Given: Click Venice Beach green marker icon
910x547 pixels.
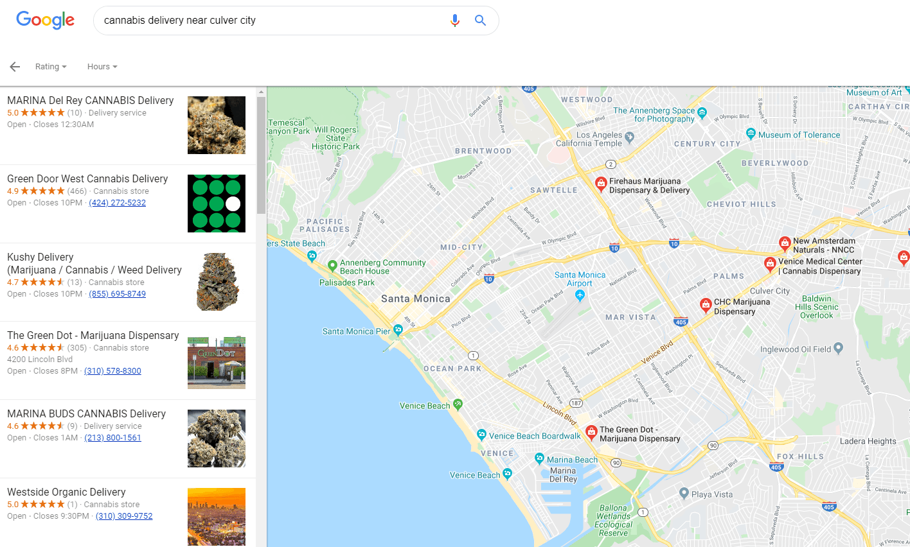Looking at the screenshot, I should [458, 404].
